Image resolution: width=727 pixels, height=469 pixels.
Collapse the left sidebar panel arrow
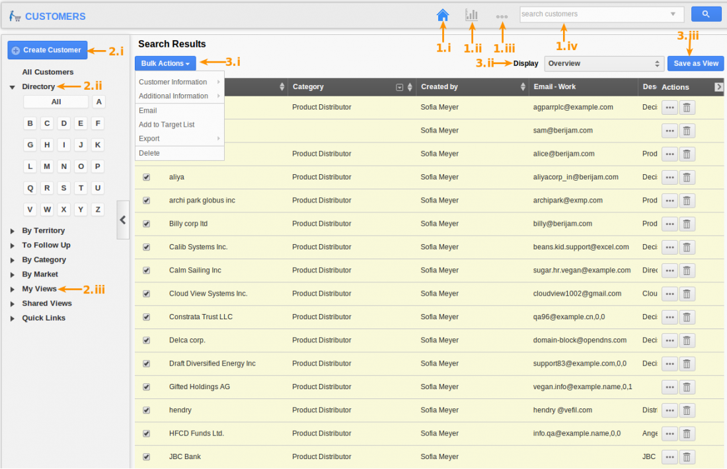click(123, 220)
